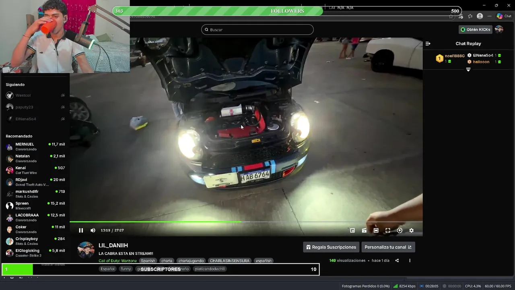Select the charla tag

(x=167, y=261)
